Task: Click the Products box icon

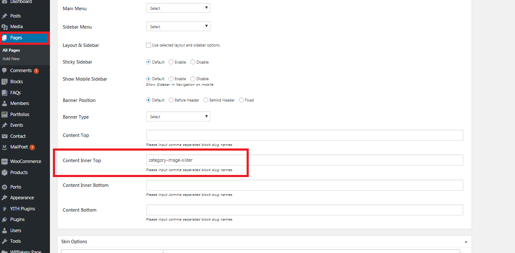Action: tap(5, 172)
